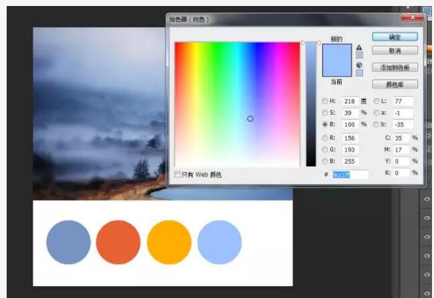
Task: Cancel the dialog with 取消
Action: 395,51
